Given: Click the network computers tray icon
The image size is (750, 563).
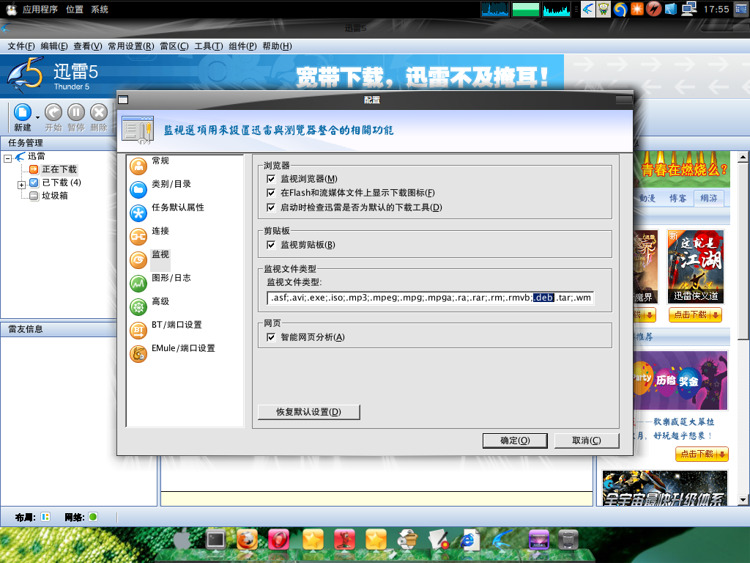Looking at the screenshot, I should tap(688, 9).
